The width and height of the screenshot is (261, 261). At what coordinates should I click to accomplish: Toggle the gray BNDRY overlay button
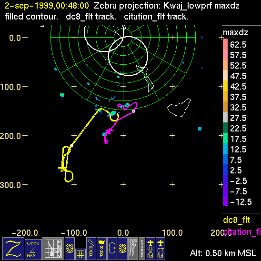point(133,249)
